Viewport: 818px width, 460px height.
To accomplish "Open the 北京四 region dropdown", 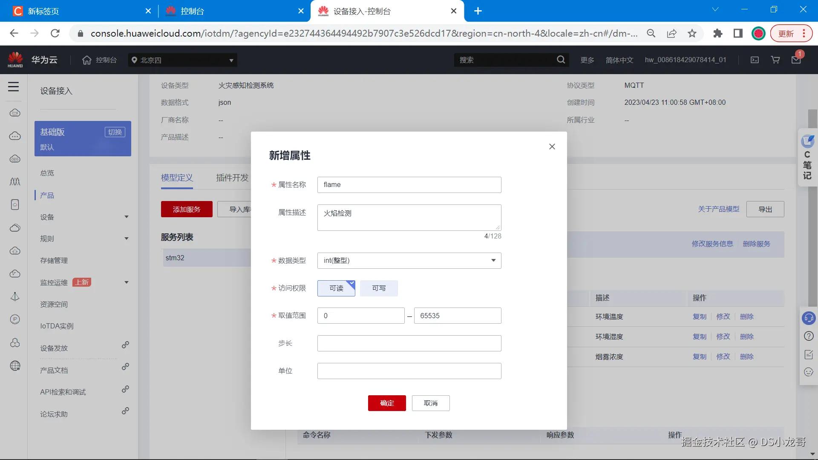I will click(182, 60).
